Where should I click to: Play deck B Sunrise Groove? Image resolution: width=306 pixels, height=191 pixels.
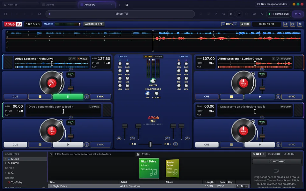[259, 97]
